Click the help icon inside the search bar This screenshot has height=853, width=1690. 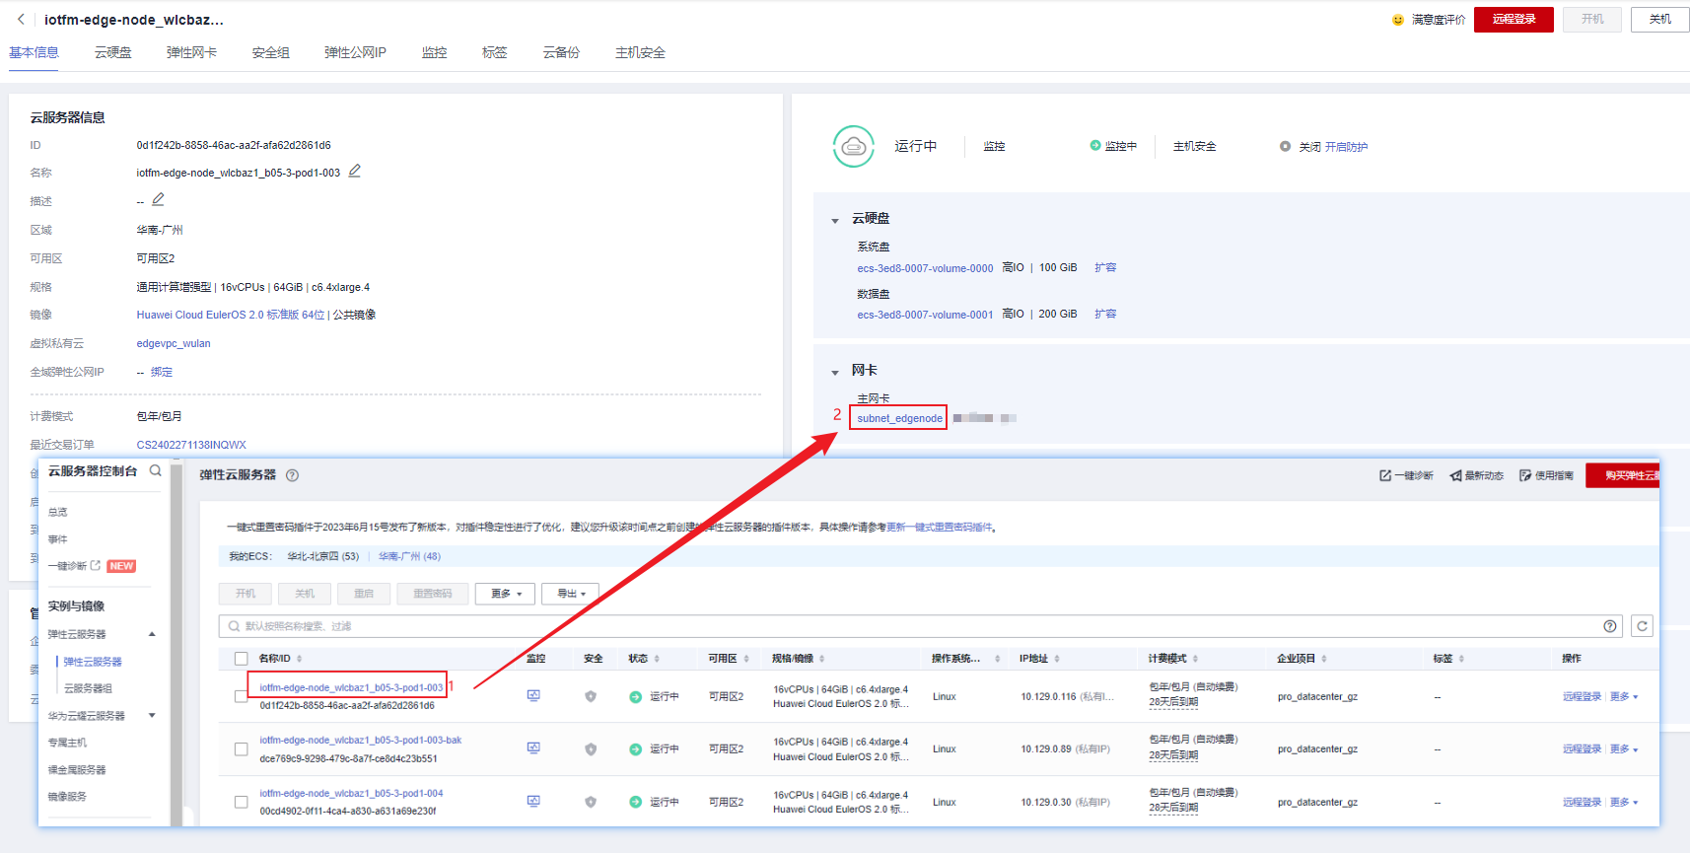1610,626
